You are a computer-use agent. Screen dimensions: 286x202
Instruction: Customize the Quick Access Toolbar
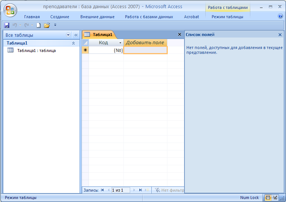[x=55, y=25]
